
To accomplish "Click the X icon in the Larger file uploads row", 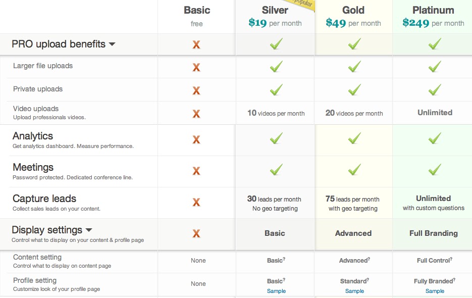I will [x=196, y=67].
